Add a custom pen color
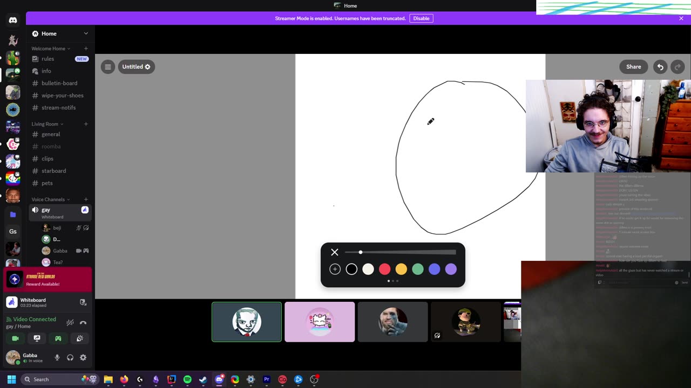691x388 pixels. (x=335, y=269)
